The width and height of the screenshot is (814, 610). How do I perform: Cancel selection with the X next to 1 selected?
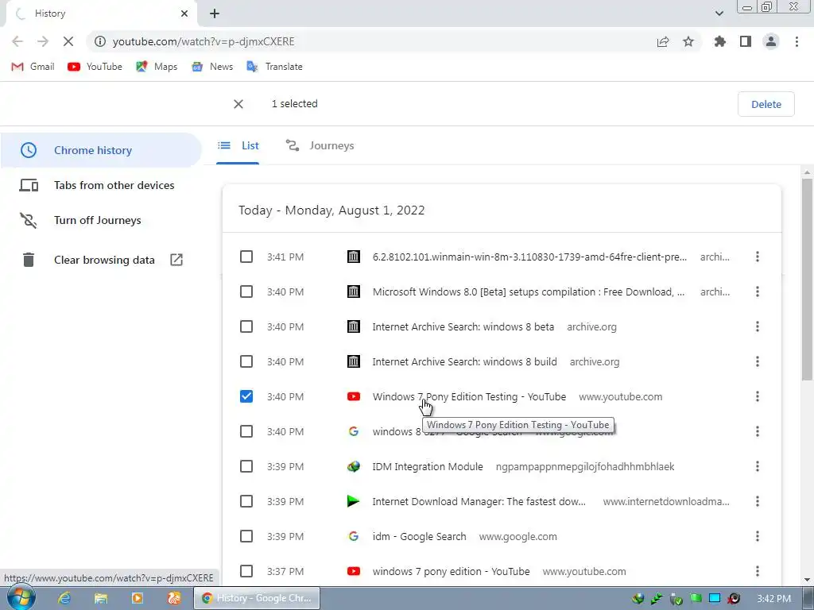(x=238, y=104)
